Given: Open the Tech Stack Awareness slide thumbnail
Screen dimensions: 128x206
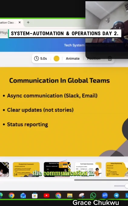Looking at the screenshot, I should (88, 169).
